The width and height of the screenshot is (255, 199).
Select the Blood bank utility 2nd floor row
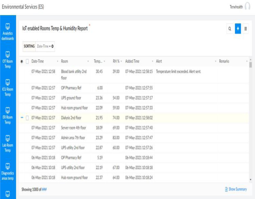(74, 74)
